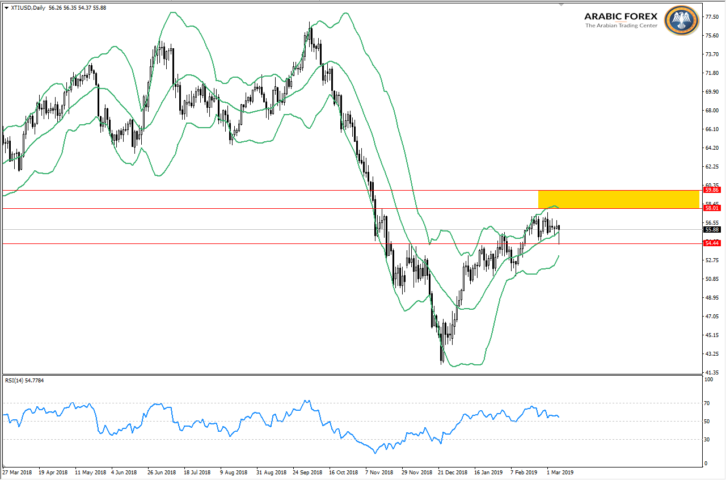Click the 43.25 price axis value

pos(711,353)
